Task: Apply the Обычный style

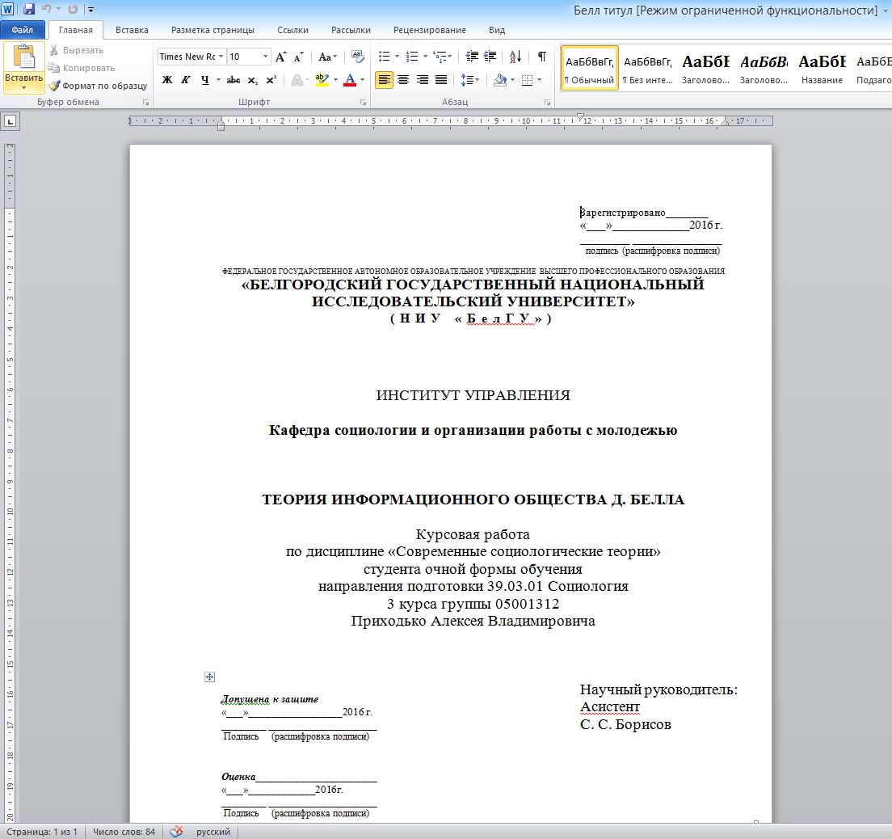Action: (x=589, y=68)
